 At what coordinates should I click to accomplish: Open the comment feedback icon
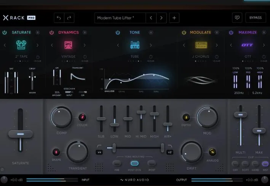237,18
